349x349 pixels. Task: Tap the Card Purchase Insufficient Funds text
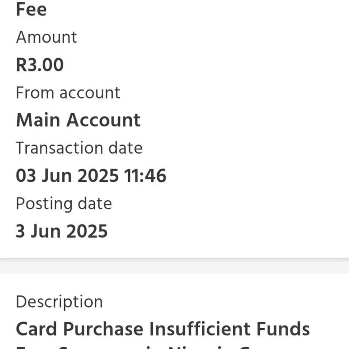point(163,329)
